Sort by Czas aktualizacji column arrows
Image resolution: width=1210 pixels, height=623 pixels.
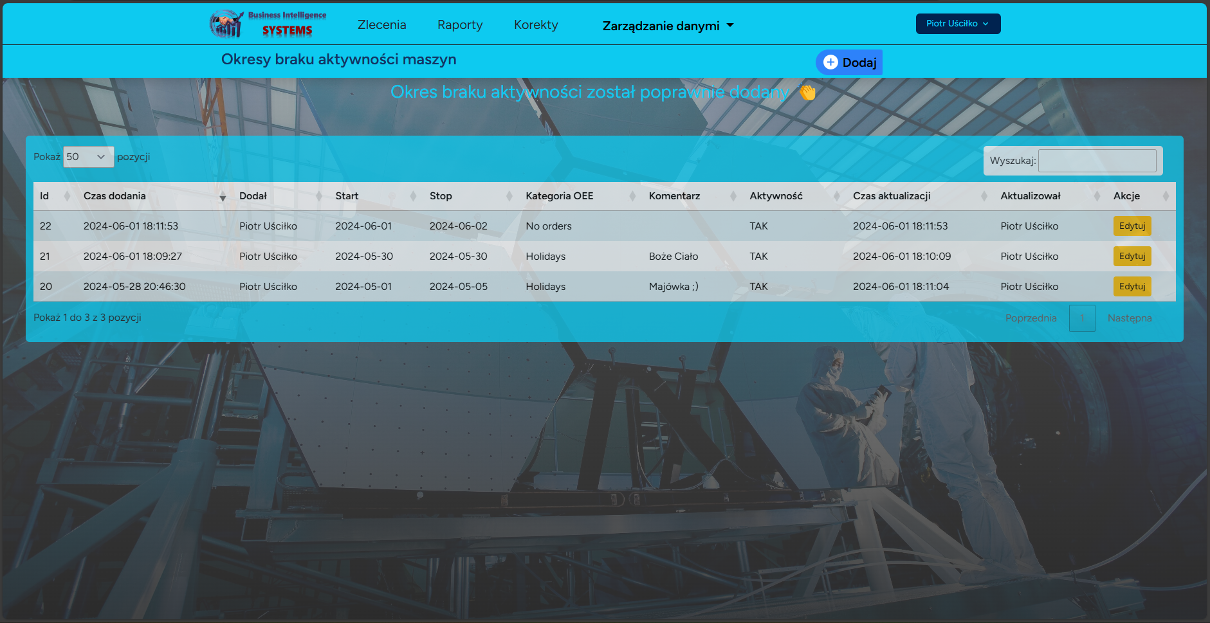[x=984, y=197]
